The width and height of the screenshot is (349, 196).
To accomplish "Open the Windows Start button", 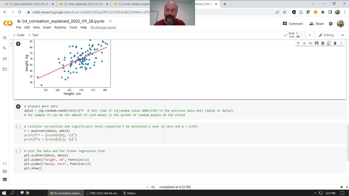I will point(4,193).
